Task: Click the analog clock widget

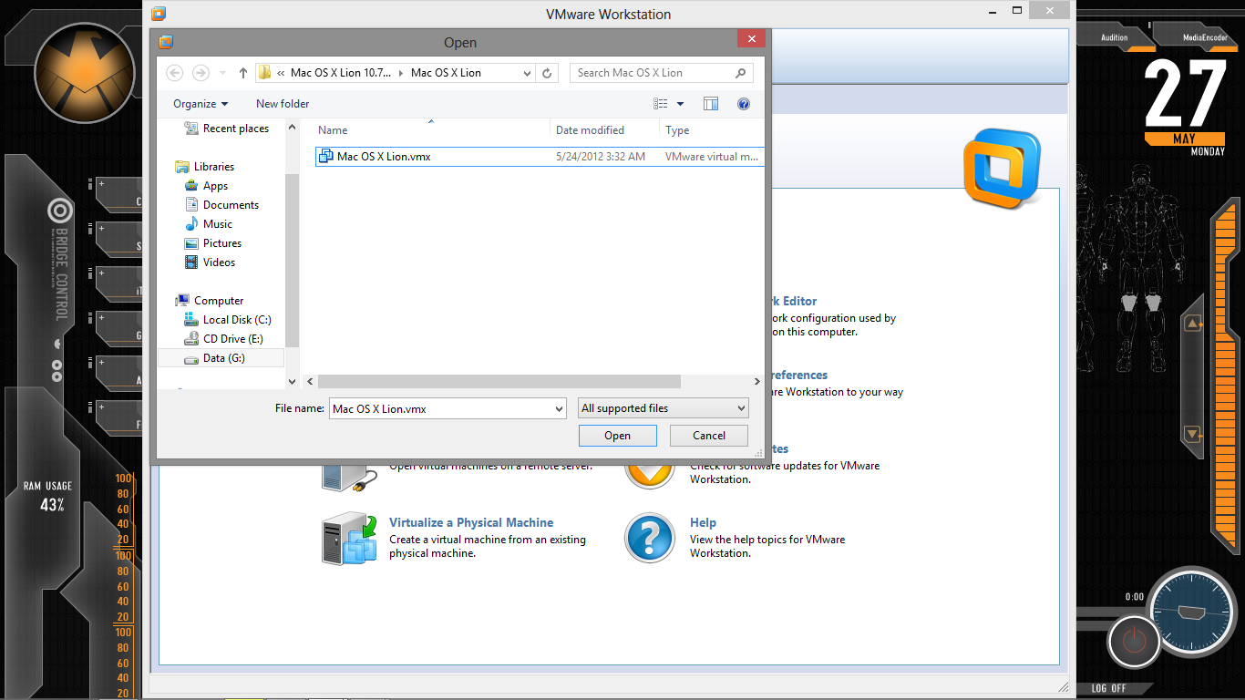Action: point(1191,612)
